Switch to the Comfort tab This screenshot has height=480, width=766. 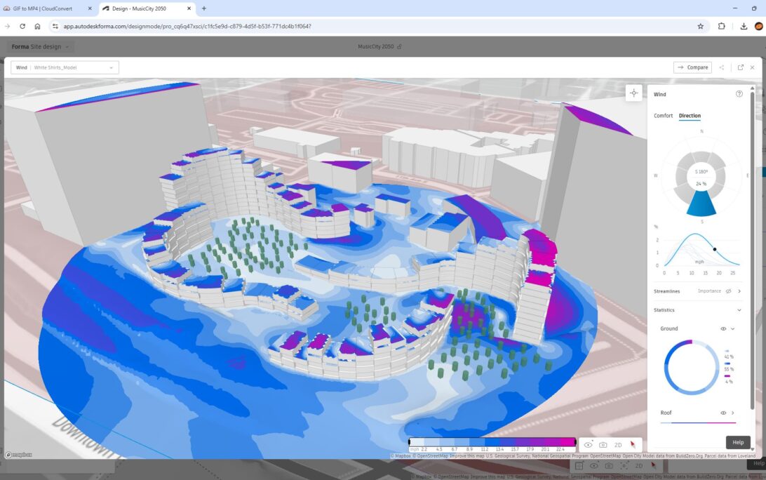pyautogui.click(x=663, y=116)
